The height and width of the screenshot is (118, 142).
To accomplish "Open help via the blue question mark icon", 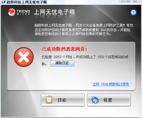I will [134, 12].
